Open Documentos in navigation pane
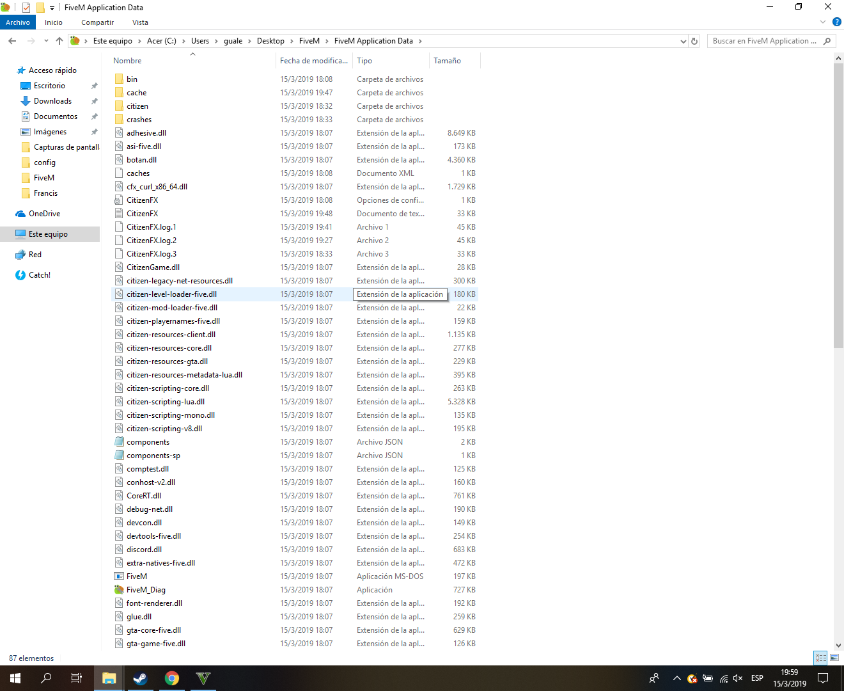This screenshot has width=844, height=691. coord(56,116)
